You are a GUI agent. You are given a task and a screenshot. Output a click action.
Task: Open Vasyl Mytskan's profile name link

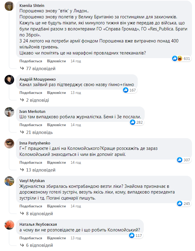[32, 181]
